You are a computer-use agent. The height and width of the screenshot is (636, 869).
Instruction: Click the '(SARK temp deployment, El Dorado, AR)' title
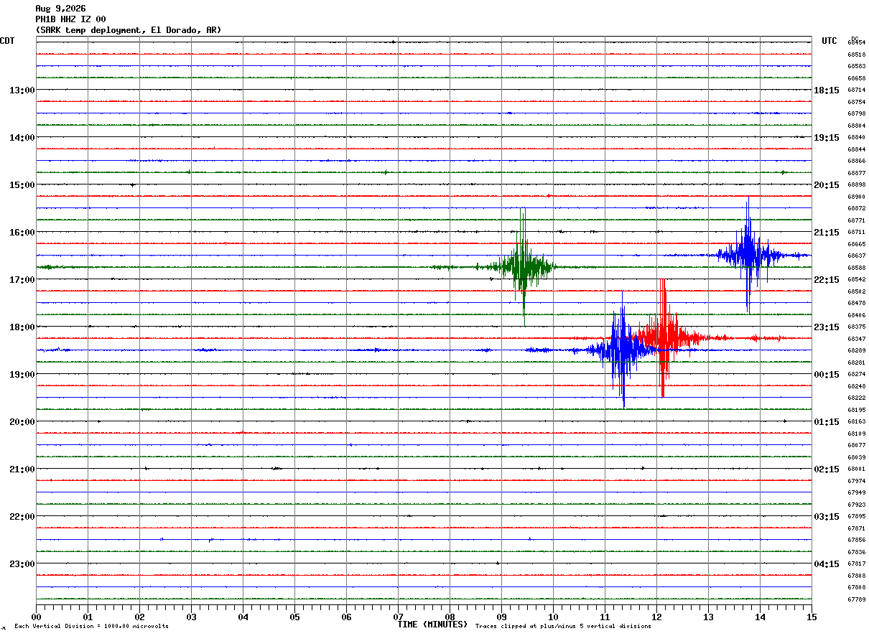129,30
